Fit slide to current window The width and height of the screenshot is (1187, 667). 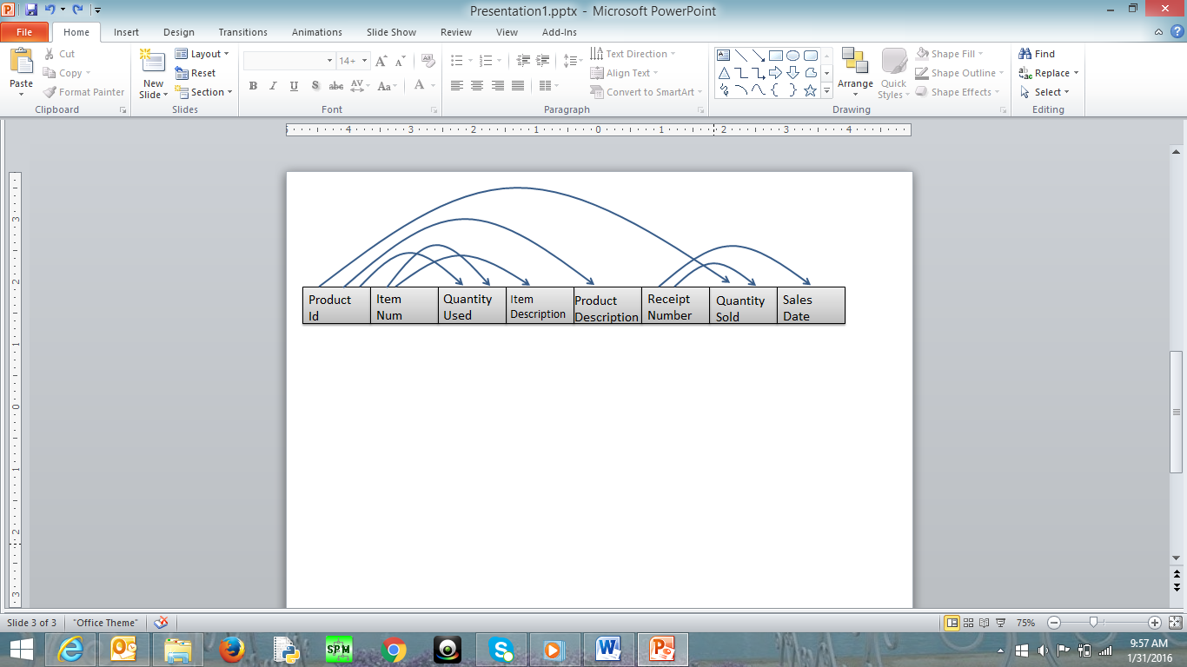coord(1176,623)
